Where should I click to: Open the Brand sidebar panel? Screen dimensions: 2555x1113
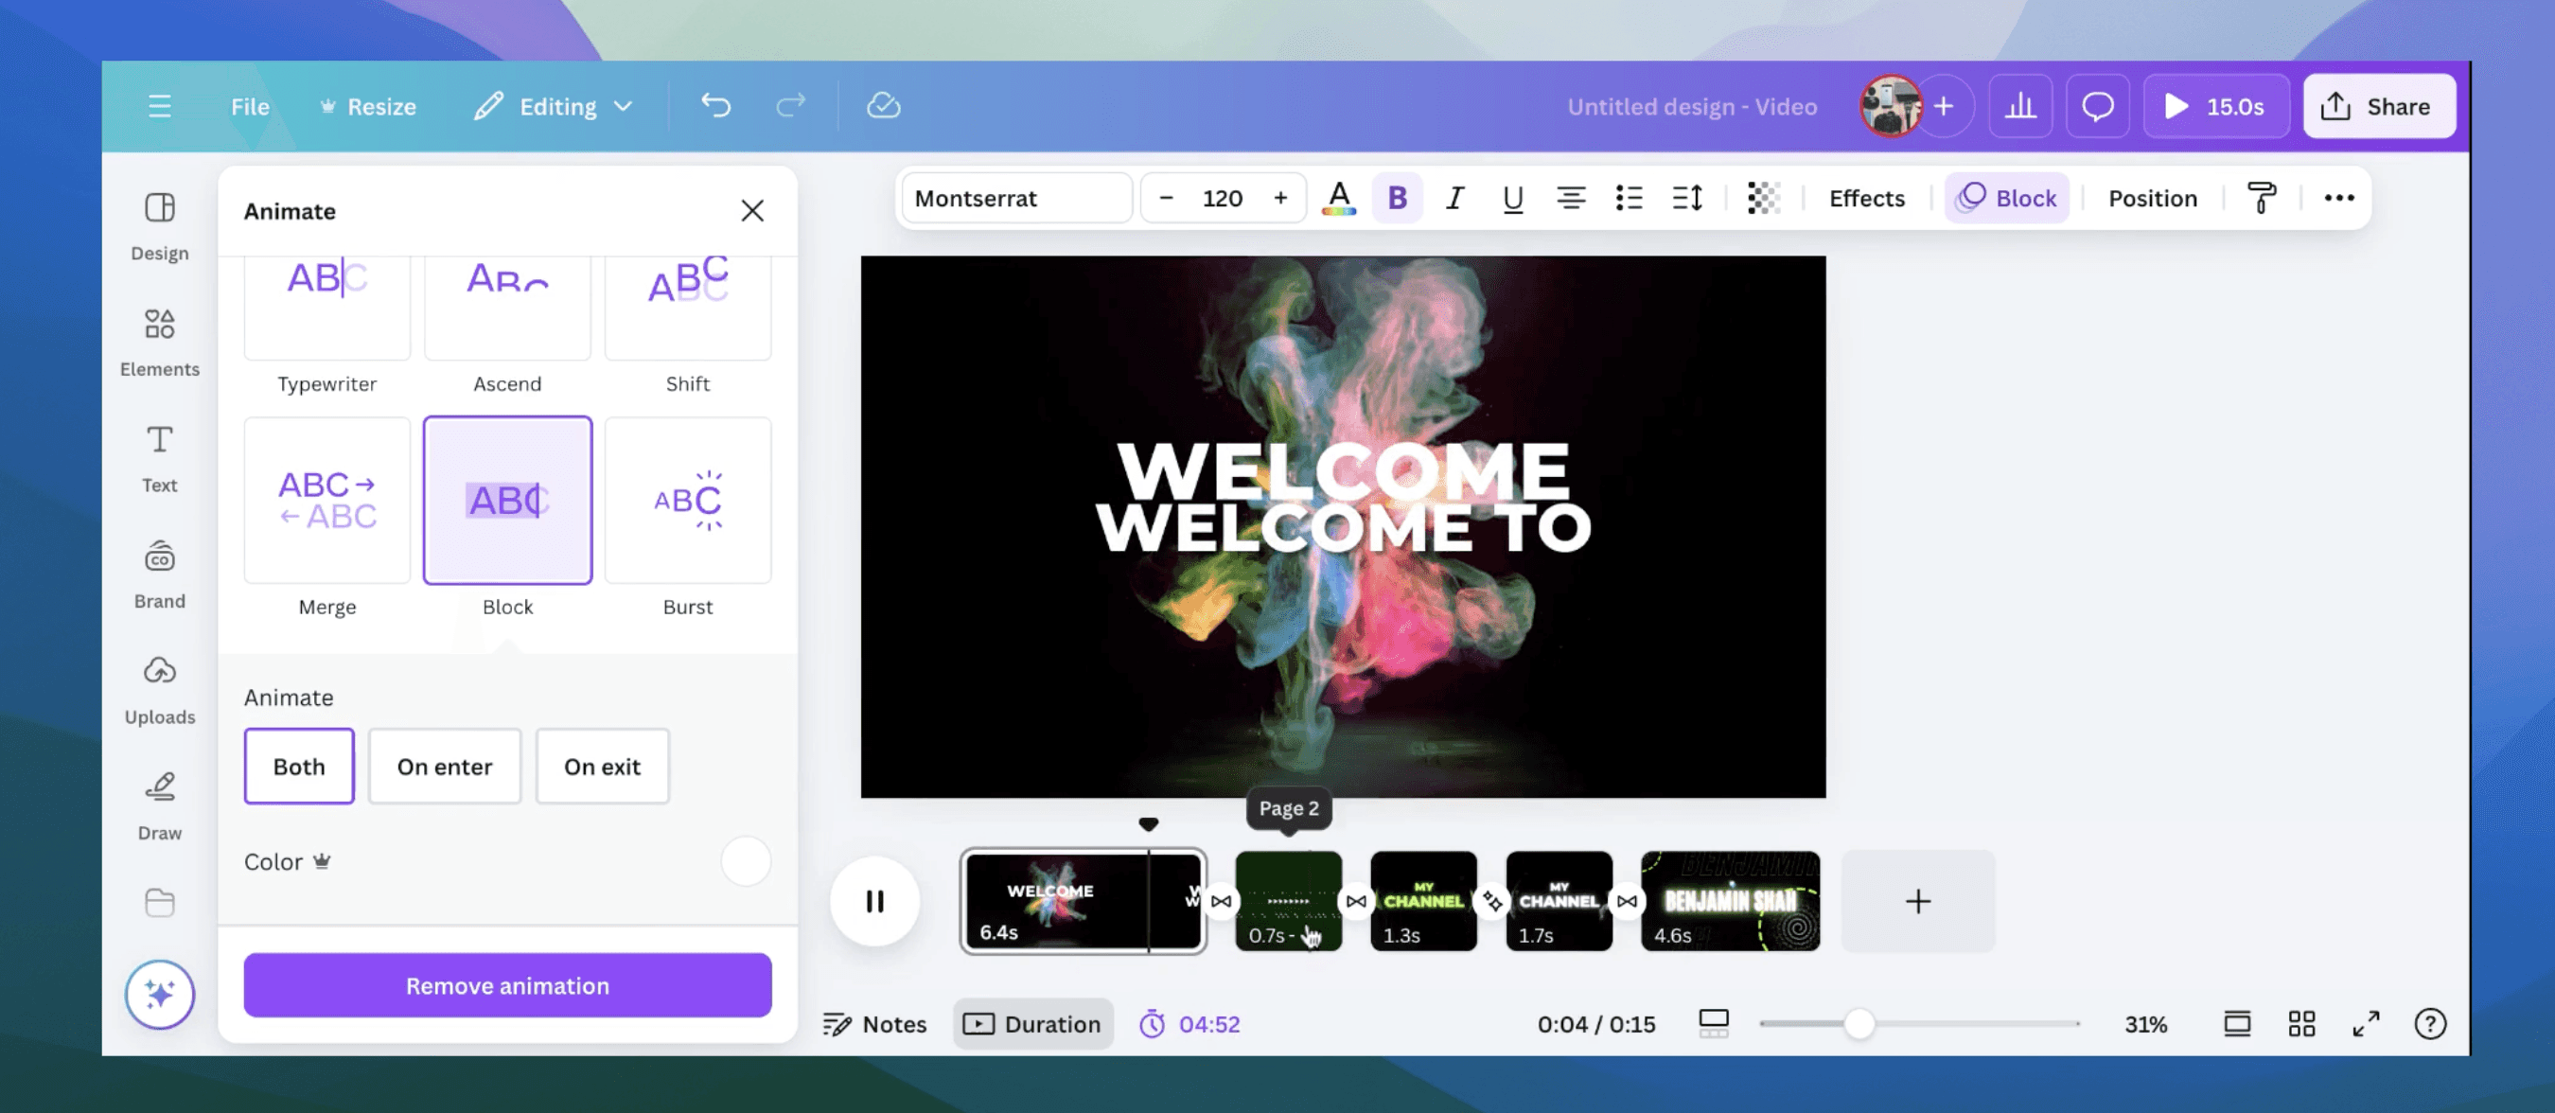pos(160,574)
